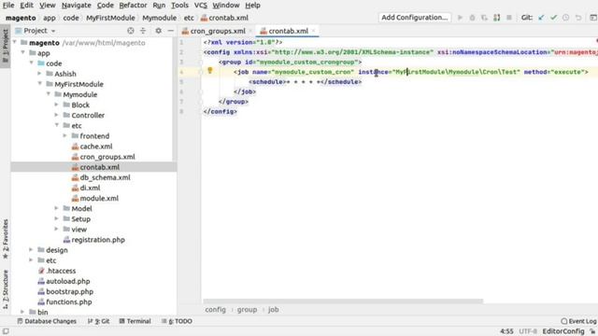This screenshot has height=336, width=598.
Task: Click the UTF-8 encoding status bar item
Action: [528, 331]
